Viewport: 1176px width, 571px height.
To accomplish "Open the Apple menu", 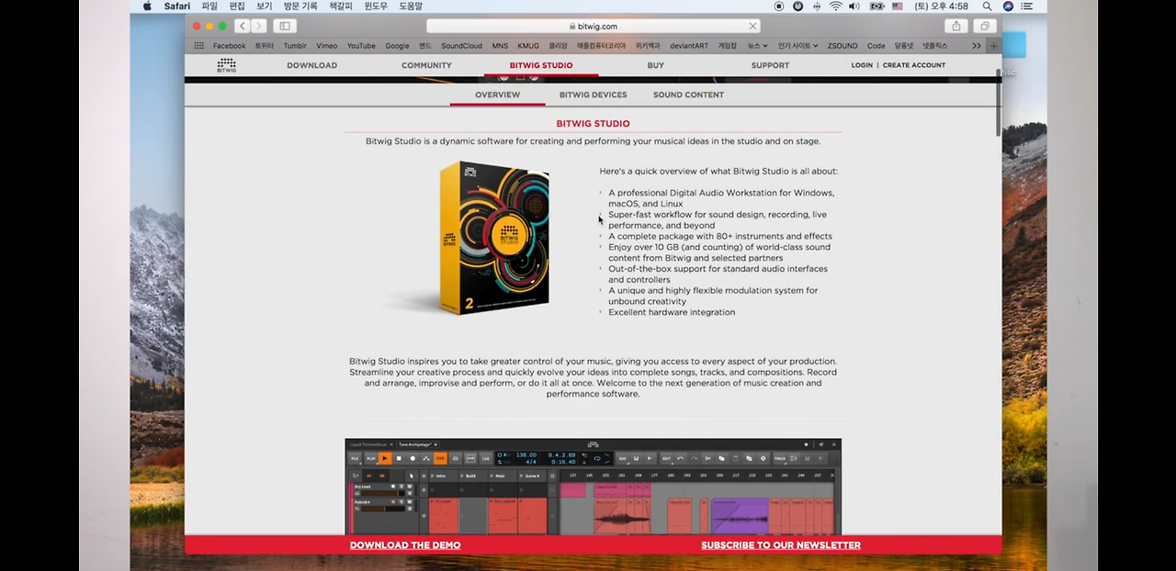I will pyautogui.click(x=147, y=6).
